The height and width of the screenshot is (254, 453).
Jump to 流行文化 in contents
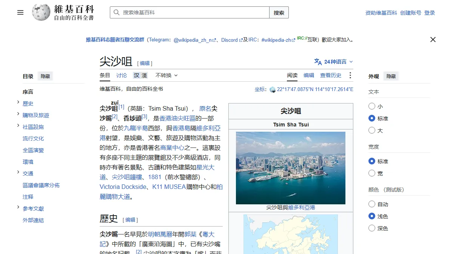tap(33, 138)
